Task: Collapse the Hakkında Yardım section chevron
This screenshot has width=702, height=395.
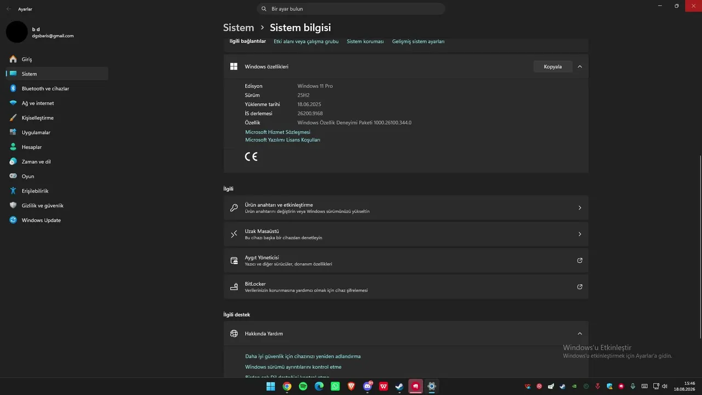Action: click(x=580, y=334)
